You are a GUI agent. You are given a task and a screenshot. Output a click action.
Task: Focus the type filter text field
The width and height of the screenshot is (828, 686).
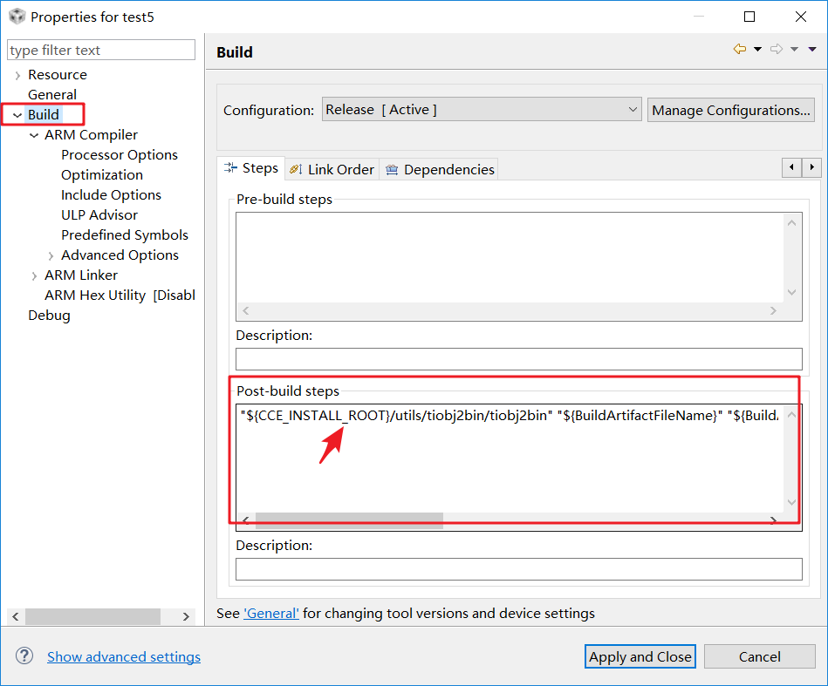click(x=101, y=50)
